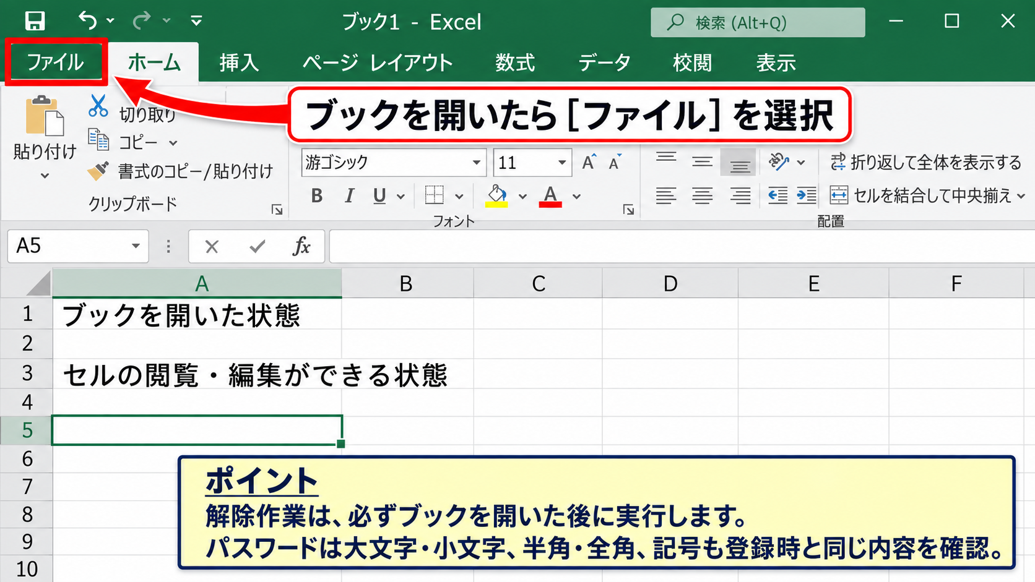Viewport: 1035px width, 582px height.
Task: Open the font size dropdown showing 11
Action: click(562, 163)
